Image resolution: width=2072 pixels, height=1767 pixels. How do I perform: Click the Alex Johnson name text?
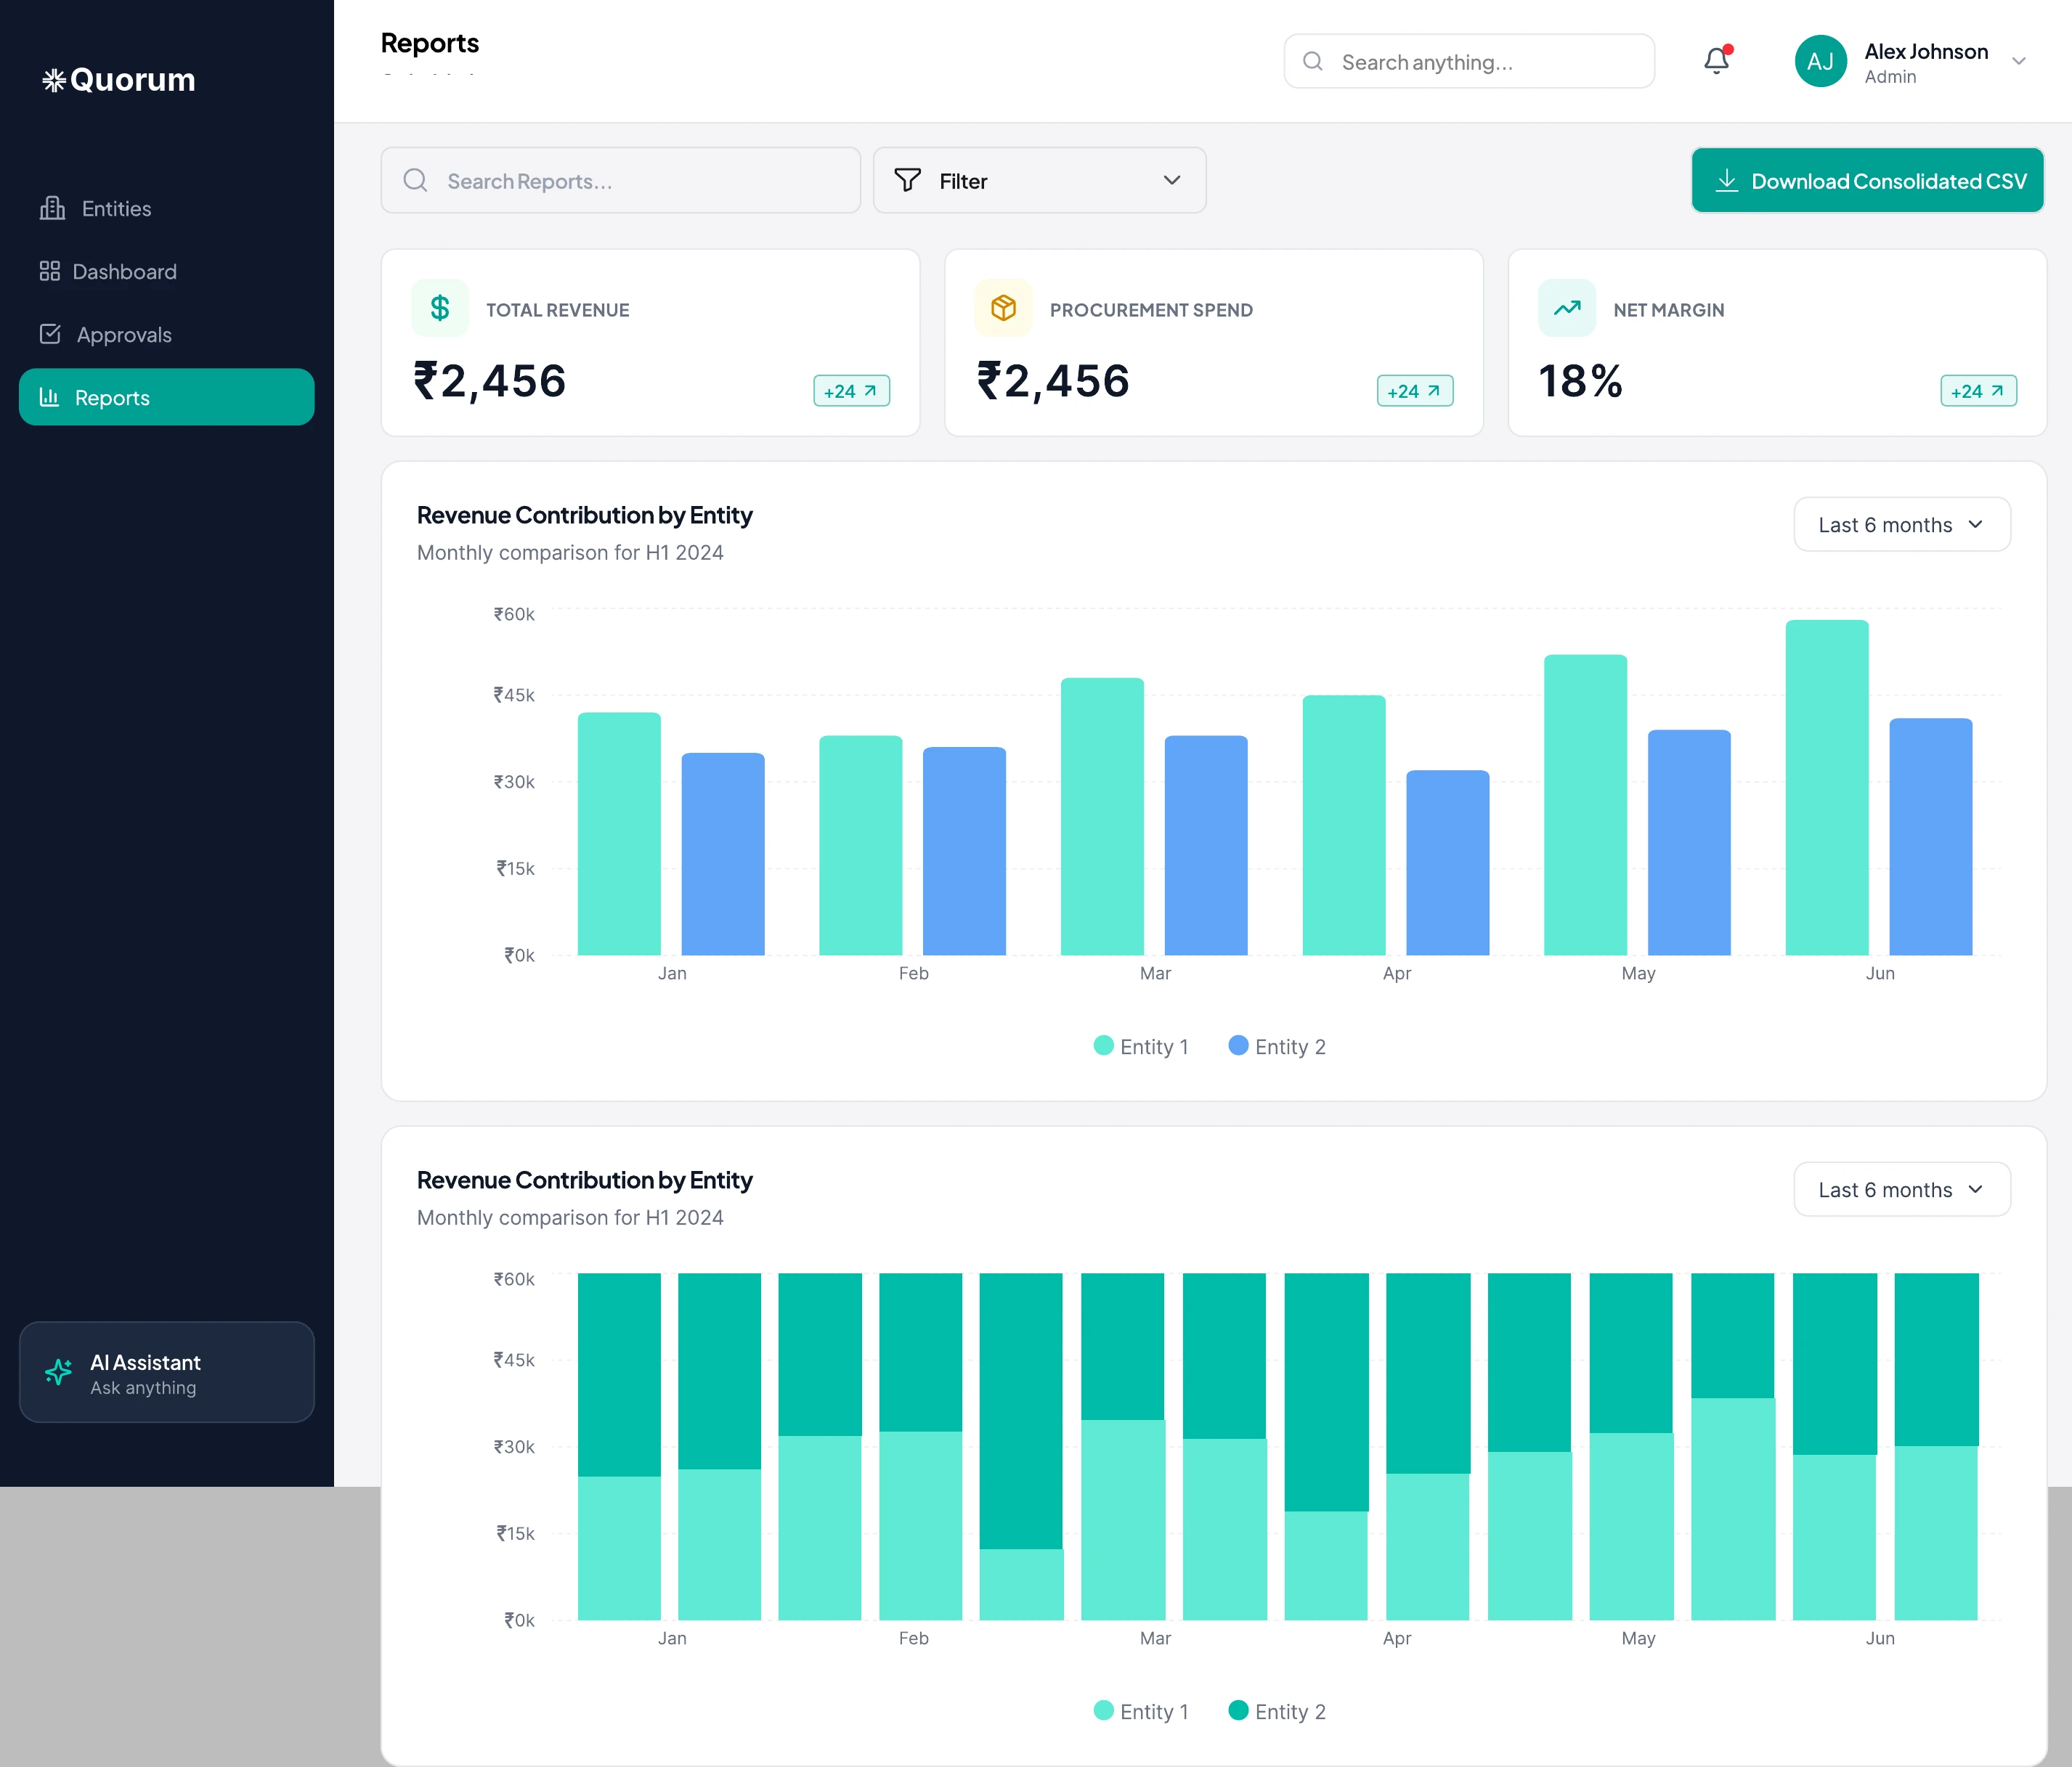(x=1926, y=51)
